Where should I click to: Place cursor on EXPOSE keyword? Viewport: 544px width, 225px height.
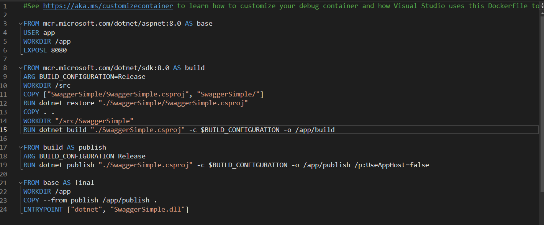pyautogui.click(x=35, y=51)
